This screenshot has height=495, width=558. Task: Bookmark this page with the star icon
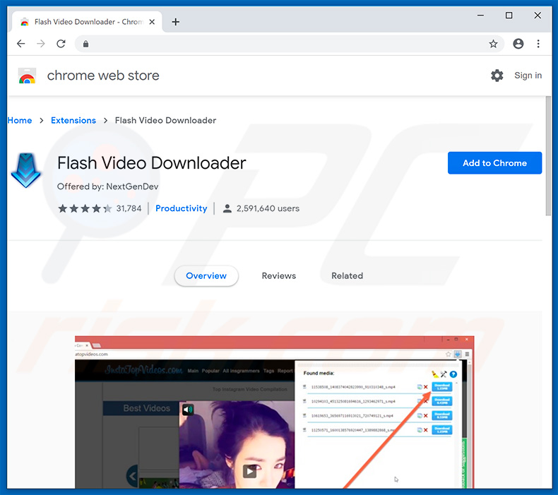(x=493, y=44)
